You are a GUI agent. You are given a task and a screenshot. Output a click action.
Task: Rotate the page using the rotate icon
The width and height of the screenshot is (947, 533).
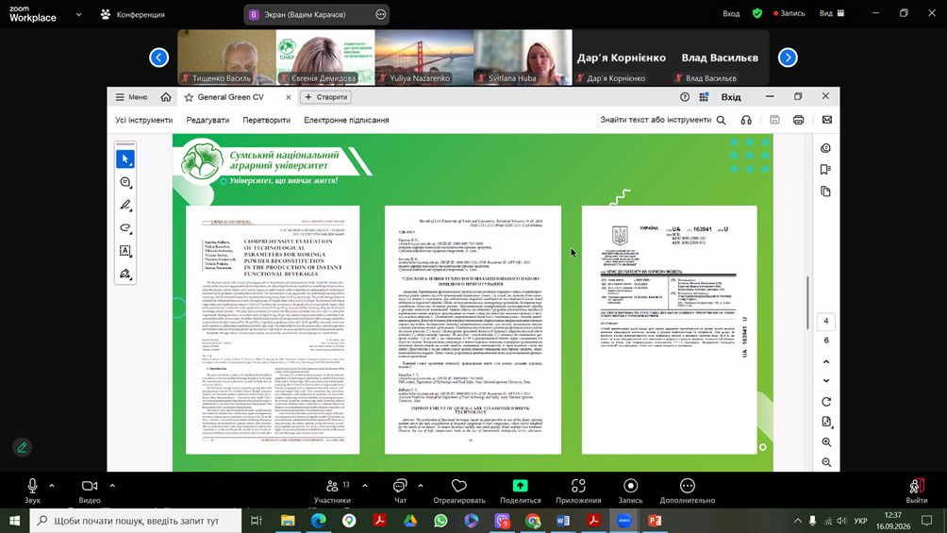coord(826,402)
